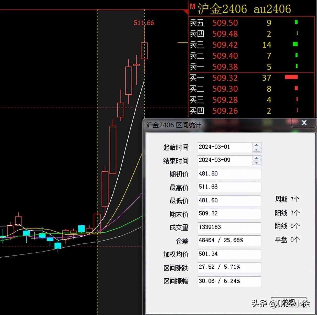Click the 起始时间 date field 2024-03-01
This screenshot has height=315, width=317.
[x=224, y=147]
